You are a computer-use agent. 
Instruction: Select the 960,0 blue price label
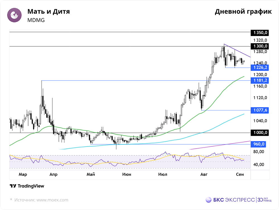[258, 144]
